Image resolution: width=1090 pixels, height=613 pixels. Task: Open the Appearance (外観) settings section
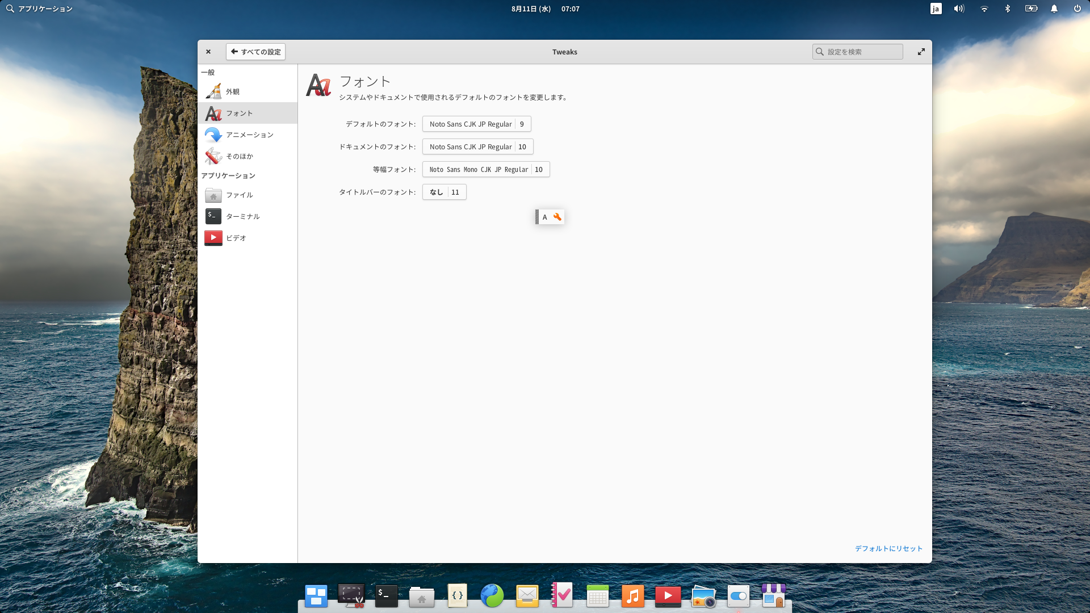coord(233,91)
